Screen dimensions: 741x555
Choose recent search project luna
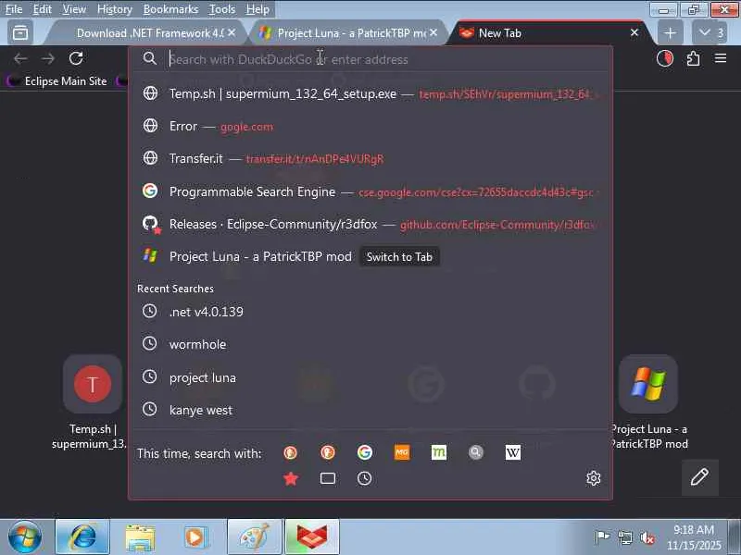click(370, 377)
